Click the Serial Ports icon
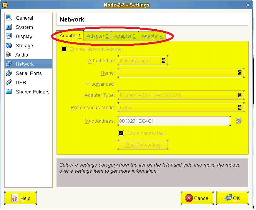256x210 pixels. 8,73
